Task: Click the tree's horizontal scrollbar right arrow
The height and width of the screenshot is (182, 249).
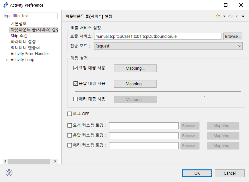Action: pos(55,161)
